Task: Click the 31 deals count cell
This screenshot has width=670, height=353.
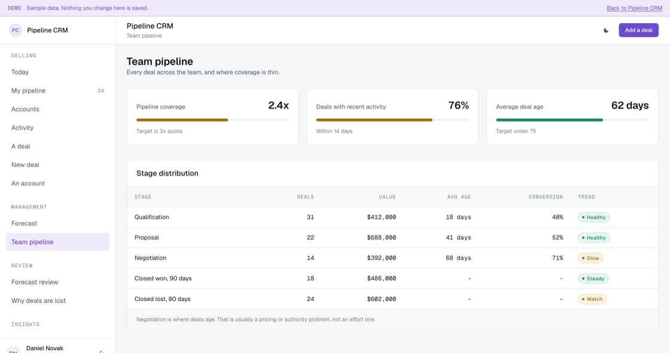Action: (x=310, y=217)
